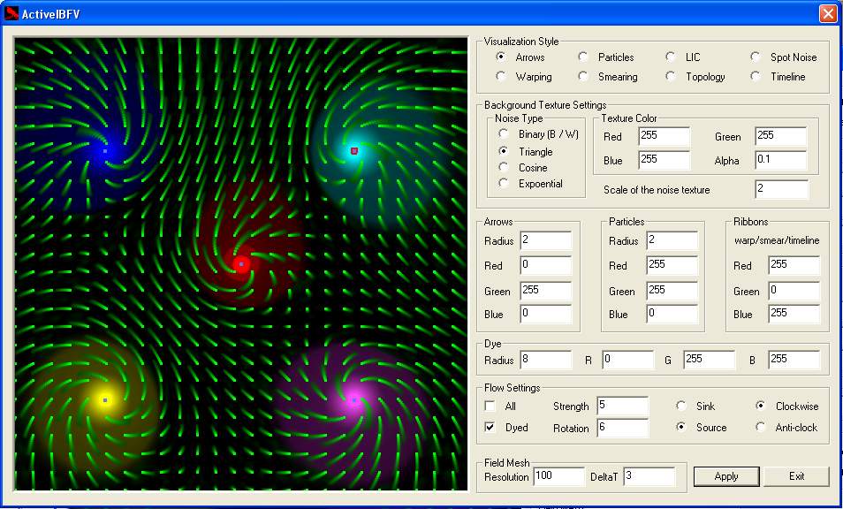This screenshot has height=509, width=843.
Task: Click the red vortex center in canvas
Action: click(241, 263)
